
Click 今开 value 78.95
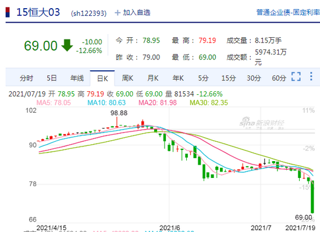coord(151,40)
